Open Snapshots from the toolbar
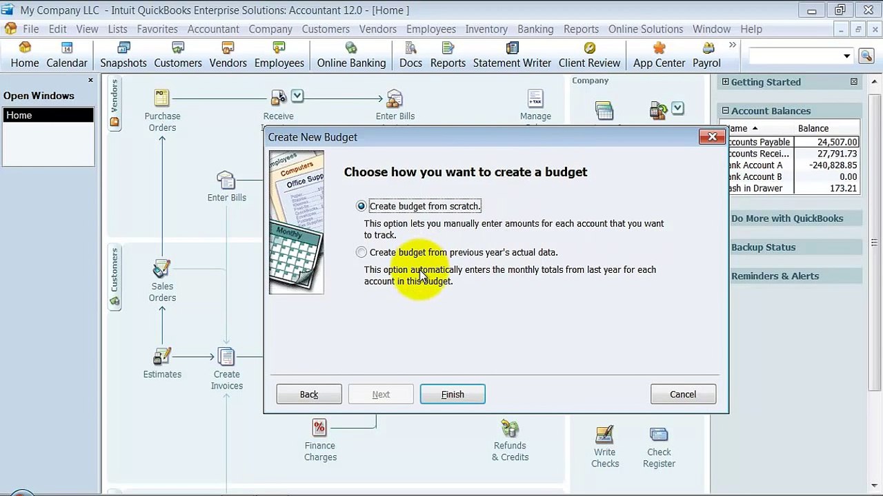Image resolution: width=883 pixels, height=496 pixels. pyautogui.click(x=123, y=55)
